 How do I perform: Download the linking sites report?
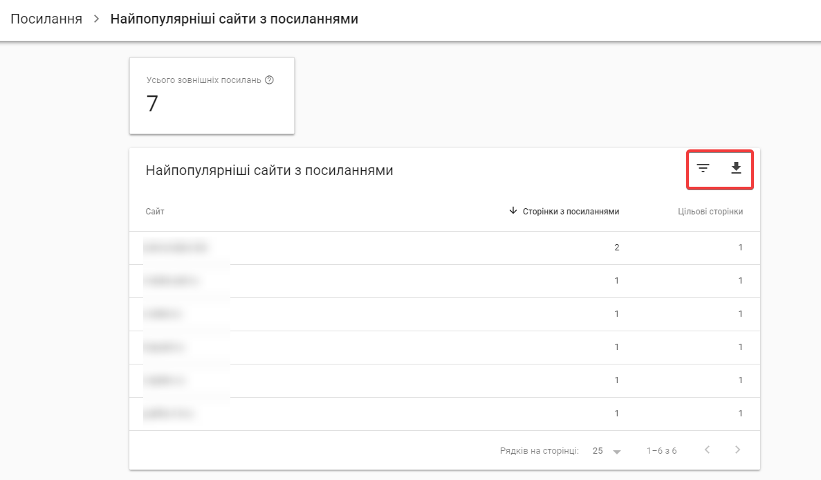coord(736,168)
